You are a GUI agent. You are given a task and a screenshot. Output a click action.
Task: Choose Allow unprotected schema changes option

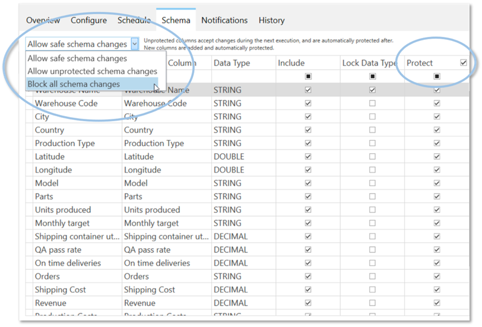(92, 71)
